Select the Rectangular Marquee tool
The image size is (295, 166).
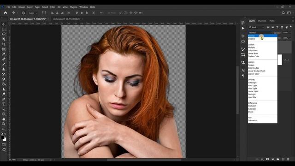[x=4, y=29]
